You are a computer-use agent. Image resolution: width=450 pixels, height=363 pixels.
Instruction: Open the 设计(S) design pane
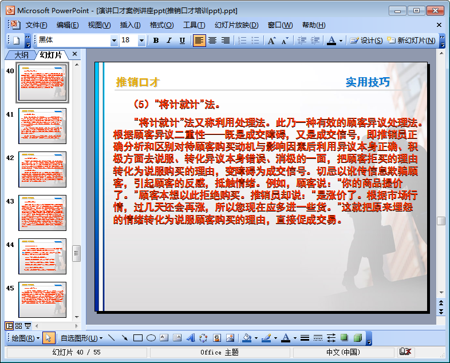point(366,41)
